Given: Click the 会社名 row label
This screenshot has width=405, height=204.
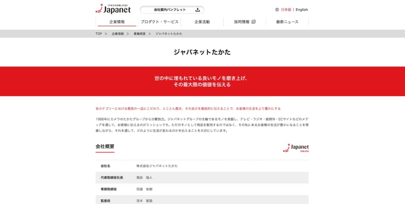Looking at the screenshot, I should click(105, 166).
